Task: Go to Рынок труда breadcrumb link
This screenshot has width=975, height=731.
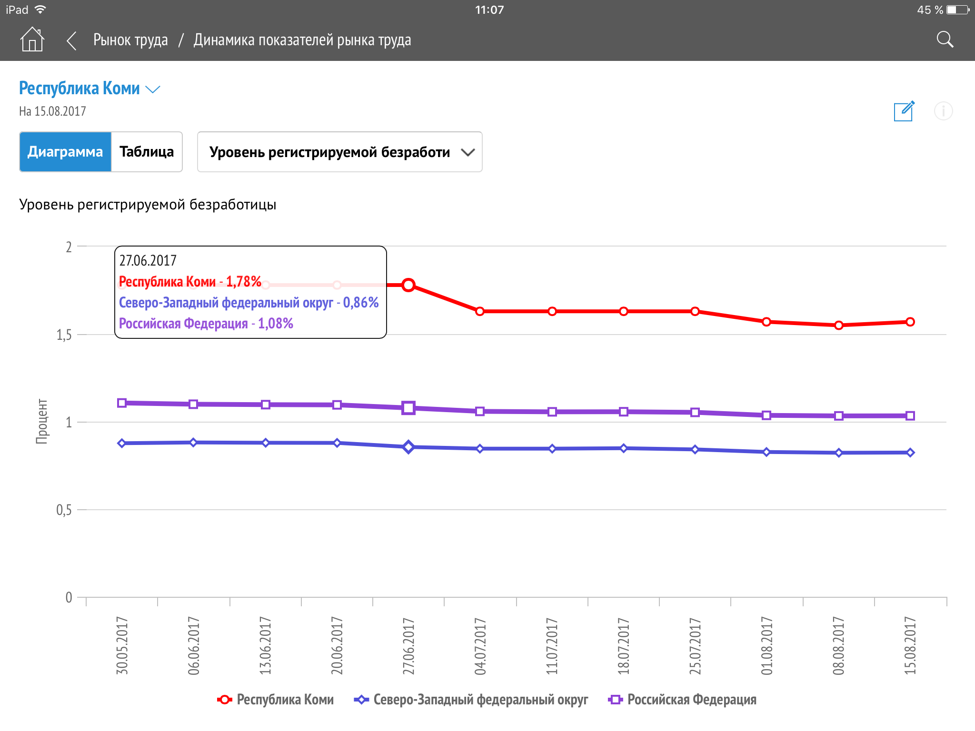Action: pyautogui.click(x=130, y=40)
